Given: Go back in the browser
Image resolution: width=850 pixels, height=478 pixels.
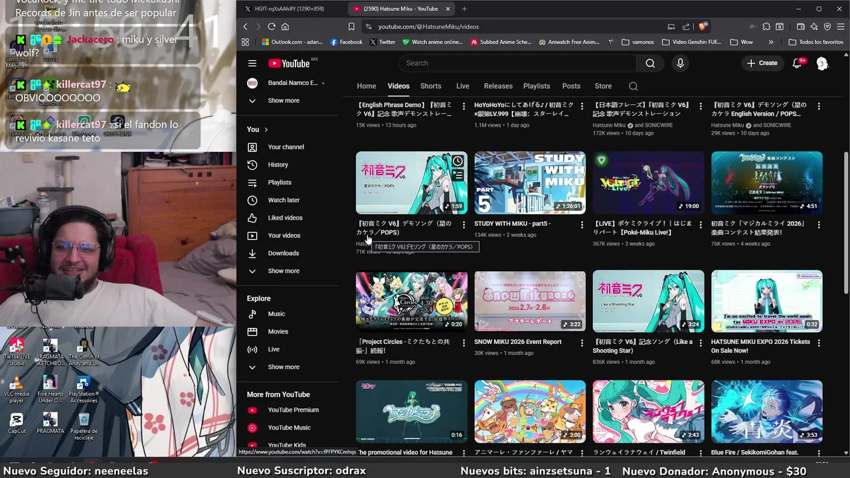Looking at the screenshot, I should 245,27.
